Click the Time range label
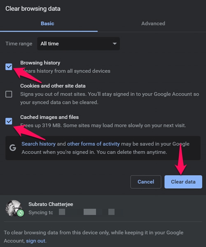The width and height of the screenshot is (206, 247). [19, 44]
